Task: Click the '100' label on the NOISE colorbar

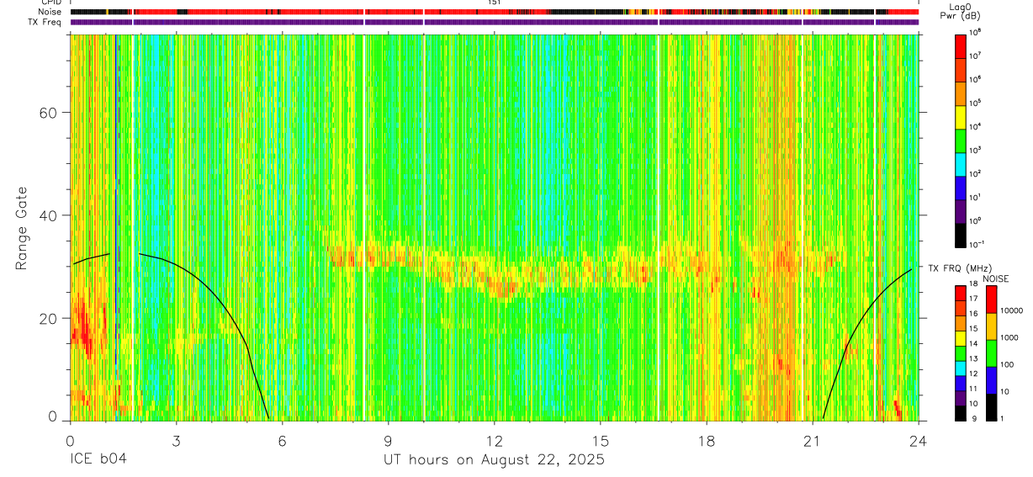Action: pos(1007,364)
